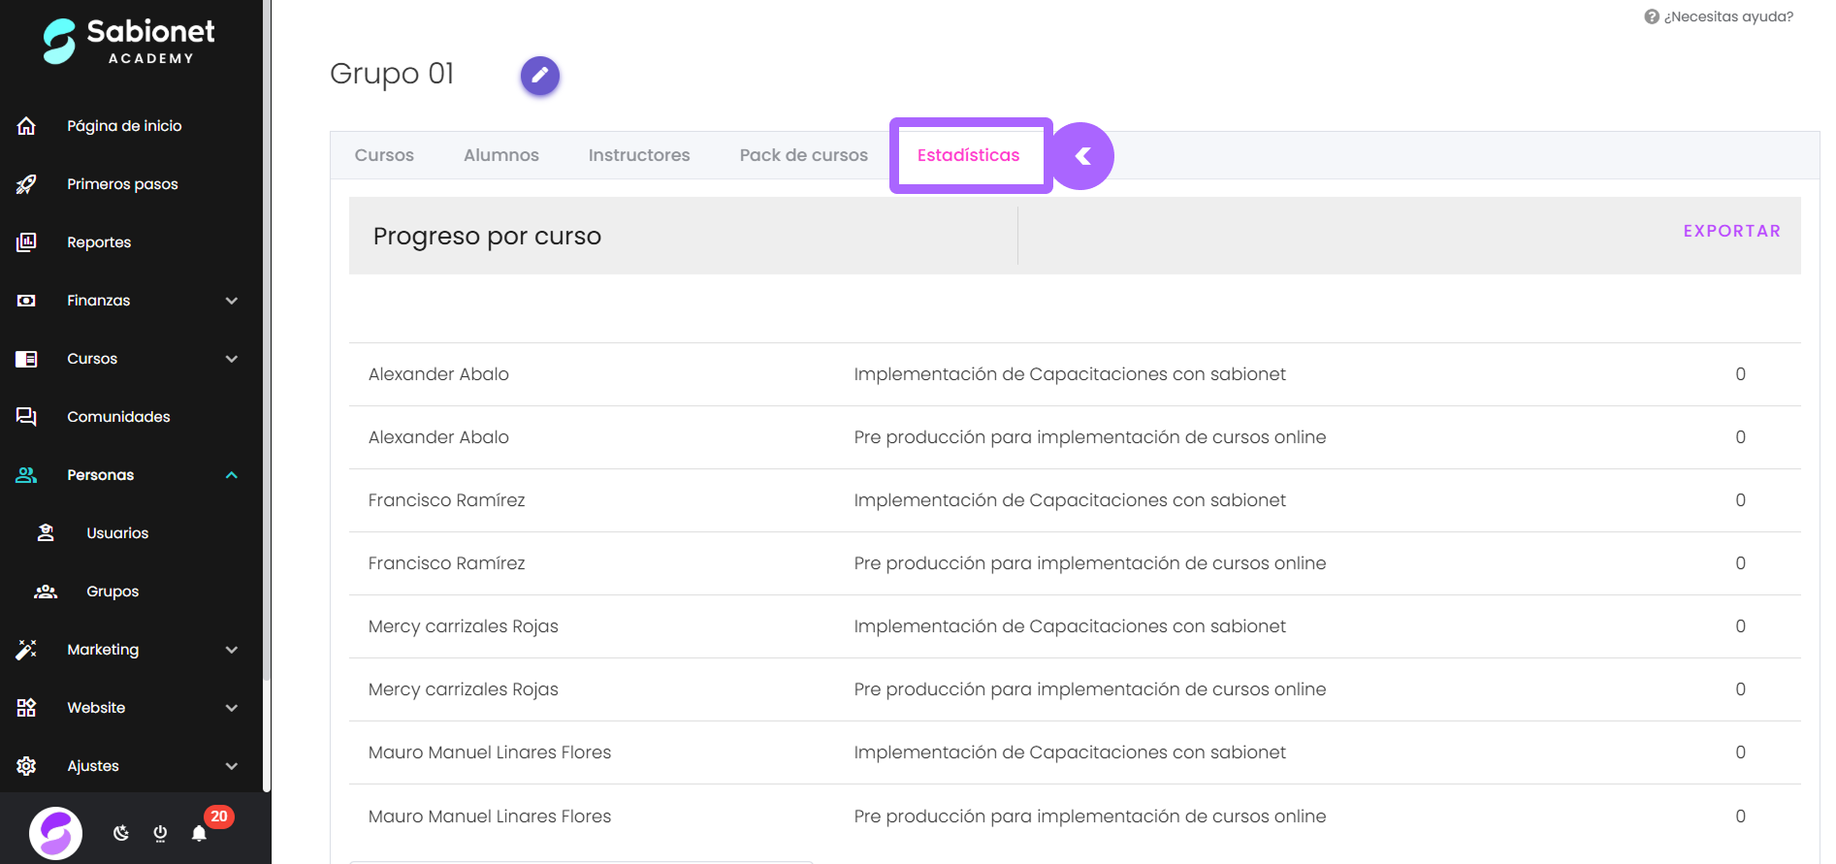Click Mauro Manuel Linares Flores in Implementación row

(490, 752)
